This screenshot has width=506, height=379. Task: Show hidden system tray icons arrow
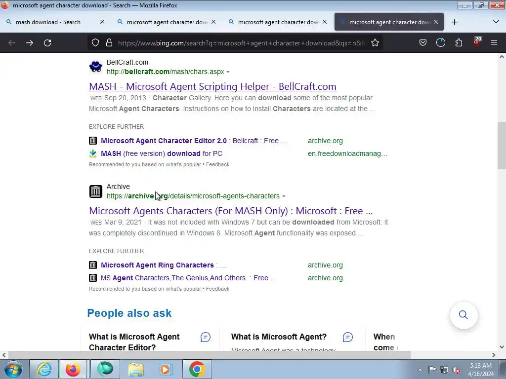pos(420,370)
